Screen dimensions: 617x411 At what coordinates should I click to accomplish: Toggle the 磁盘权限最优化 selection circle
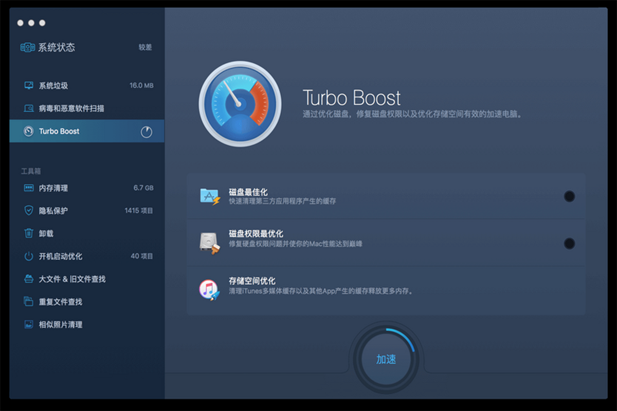tap(569, 244)
